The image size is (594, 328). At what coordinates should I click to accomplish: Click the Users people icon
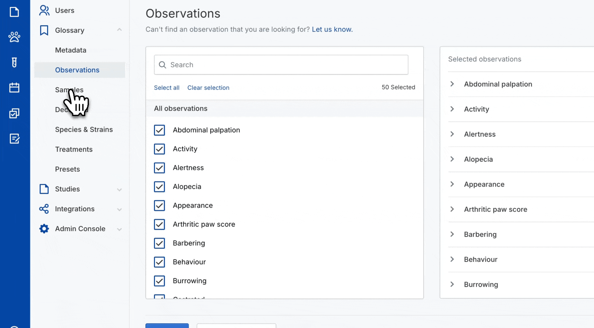(x=44, y=10)
